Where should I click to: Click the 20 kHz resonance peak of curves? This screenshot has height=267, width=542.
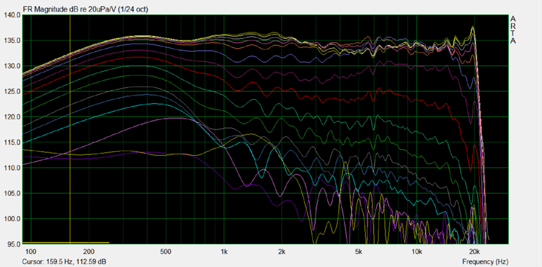(x=472, y=28)
